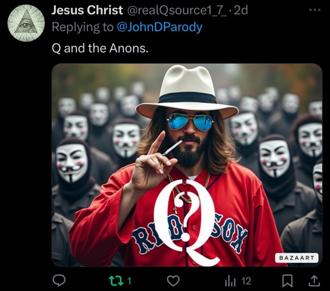This screenshot has width=330, height=291.
Task: Open the reply composer via speech bubble icon
Action: [x=59, y=281]
